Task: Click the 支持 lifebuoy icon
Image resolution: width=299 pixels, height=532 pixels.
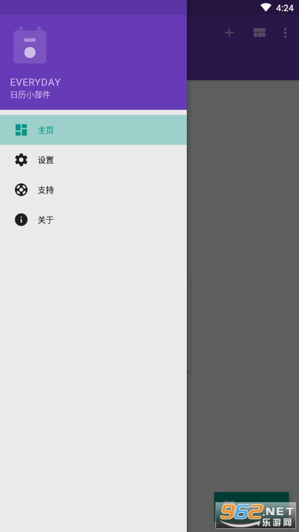Action: (x=21, y=190)
